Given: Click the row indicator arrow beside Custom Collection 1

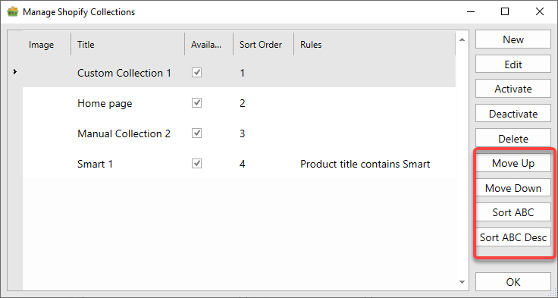Looking at the screenshot, I should click(x=15, y=72).
